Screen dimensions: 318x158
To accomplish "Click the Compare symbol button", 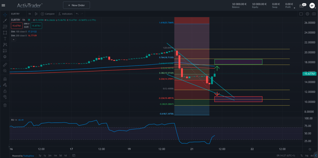I will pyautogui.click(x=48, y=14).
